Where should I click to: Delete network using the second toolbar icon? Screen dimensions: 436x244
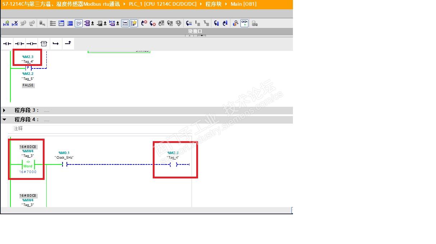15,23
